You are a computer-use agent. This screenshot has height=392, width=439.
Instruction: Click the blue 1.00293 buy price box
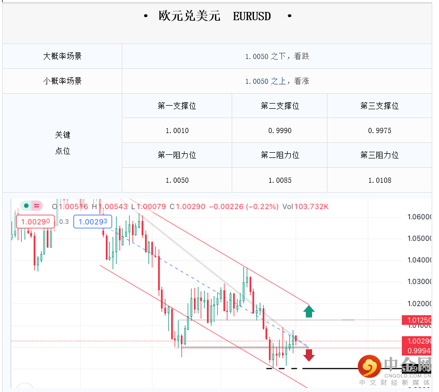(93, 222)
